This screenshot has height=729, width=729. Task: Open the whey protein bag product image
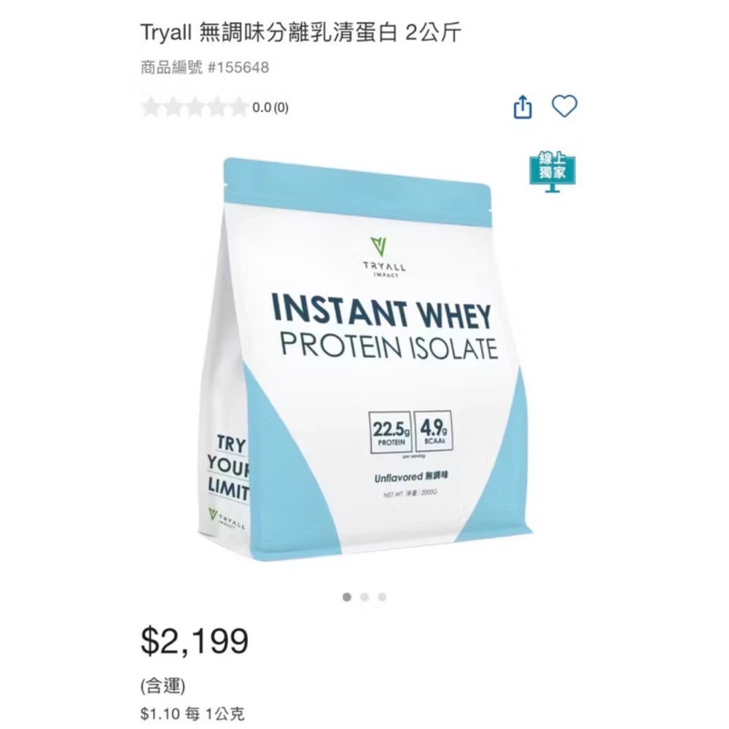(x=365, y=360)
